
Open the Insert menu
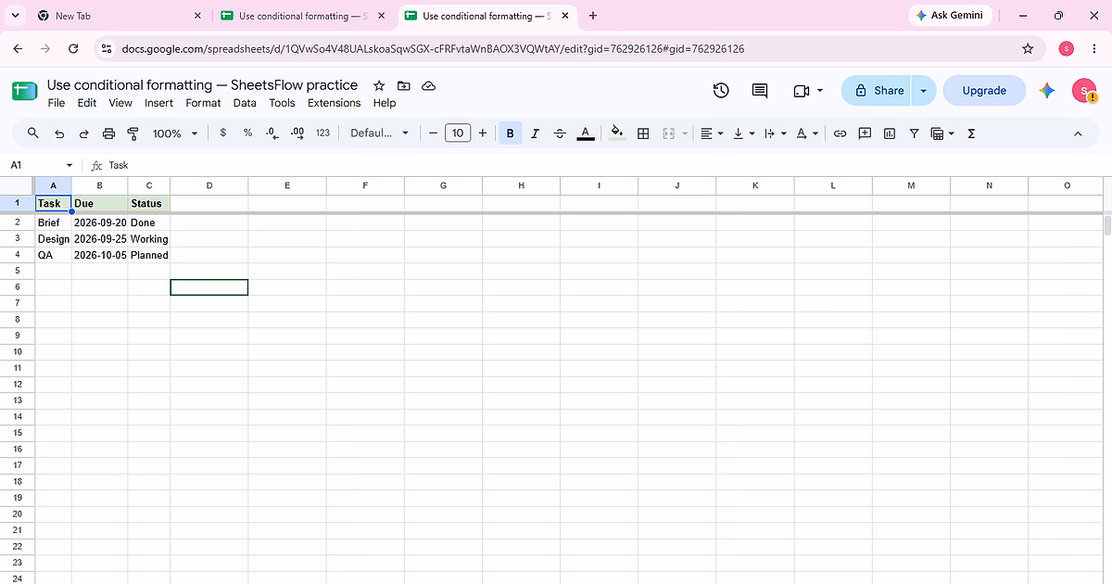point(159,103)
